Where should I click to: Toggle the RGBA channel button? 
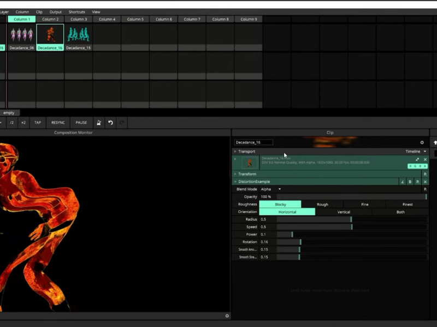coord(417,166)
